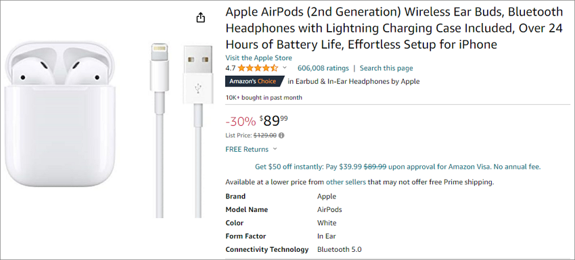The image size is (575, 260).
Task: Expand the FREE Returns dropdown
Action: tap(251, 149)
